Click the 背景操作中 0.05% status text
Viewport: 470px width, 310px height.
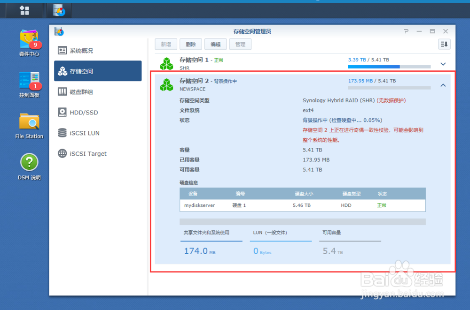pyautogui.click(x=342, y=120)
